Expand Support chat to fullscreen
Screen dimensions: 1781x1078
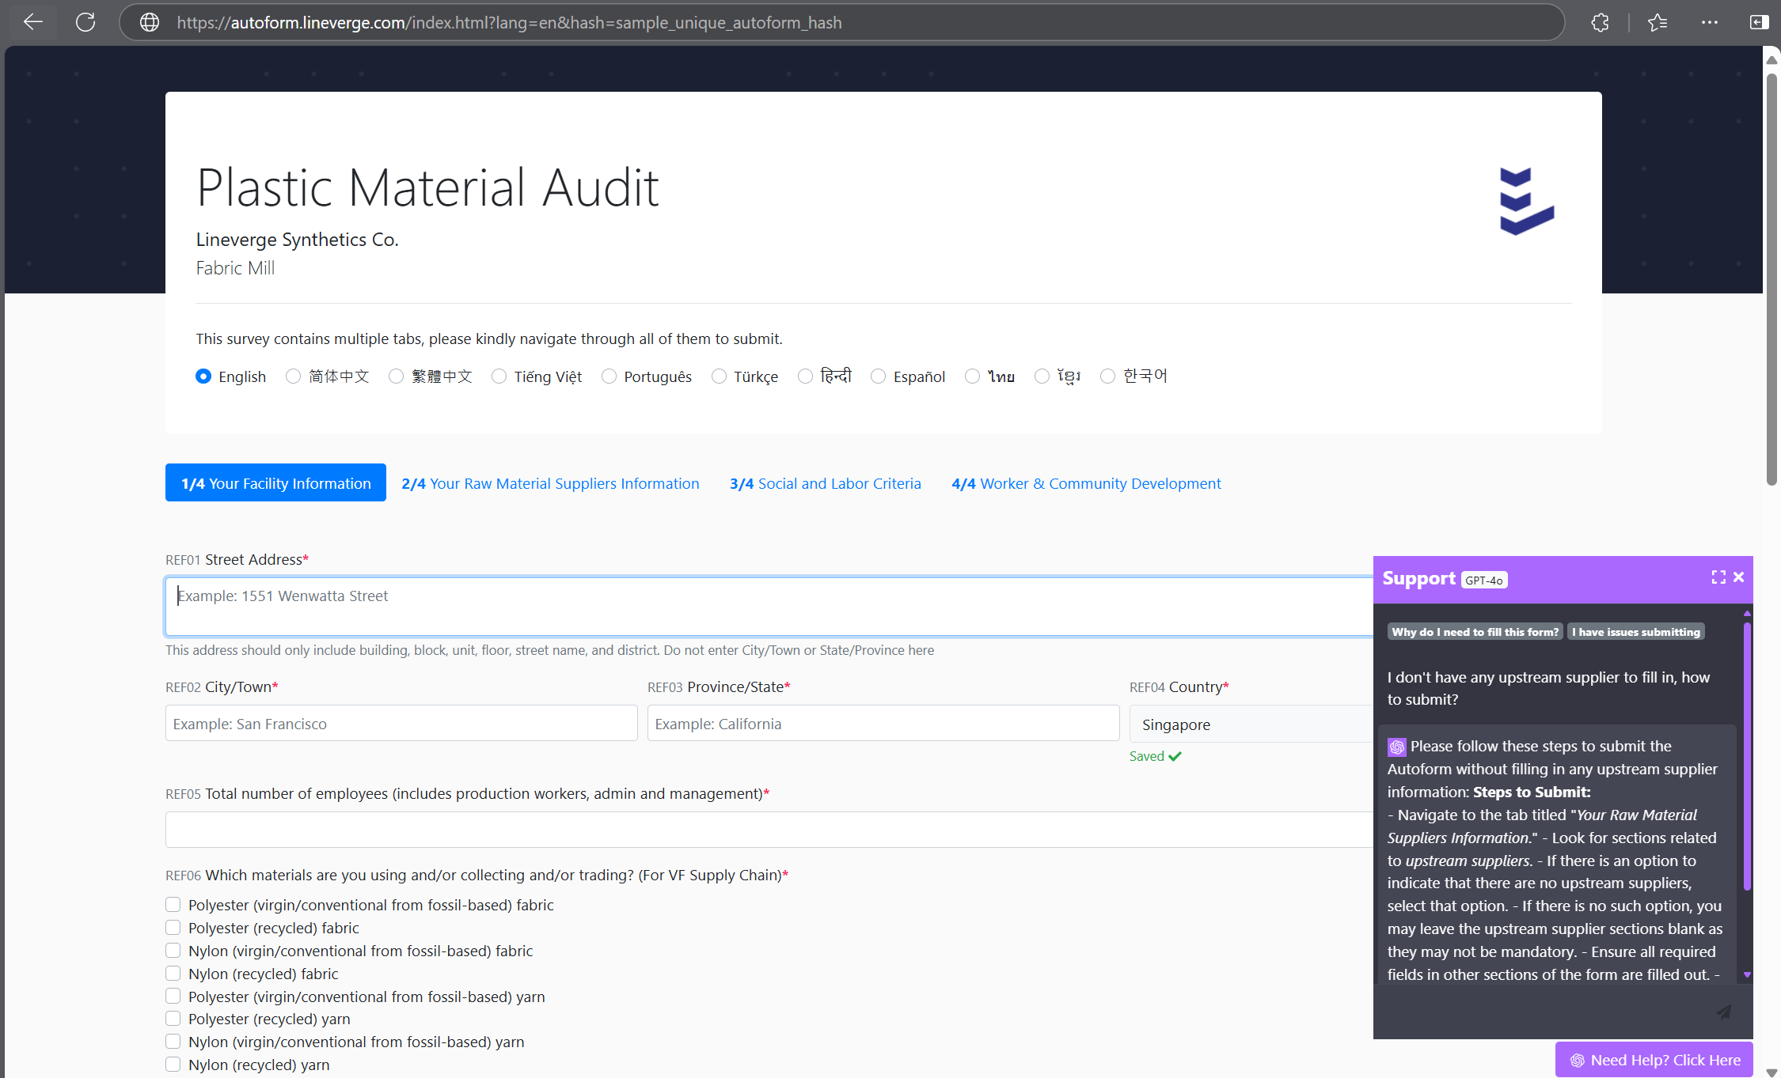(x=1718, y=577)
